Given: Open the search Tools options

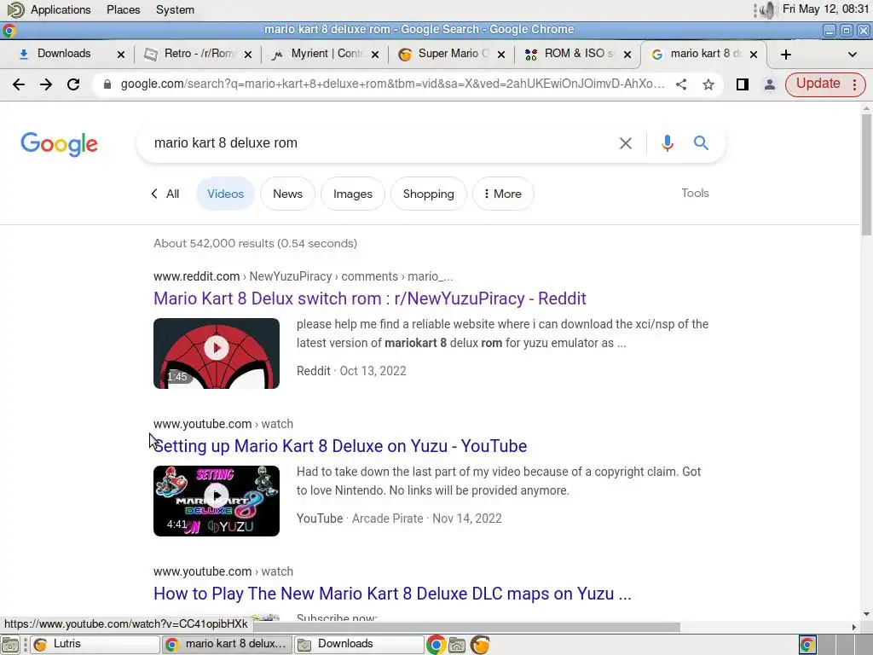Looking at the screenshot, I should pyautogui.click(x=695, y=194).
